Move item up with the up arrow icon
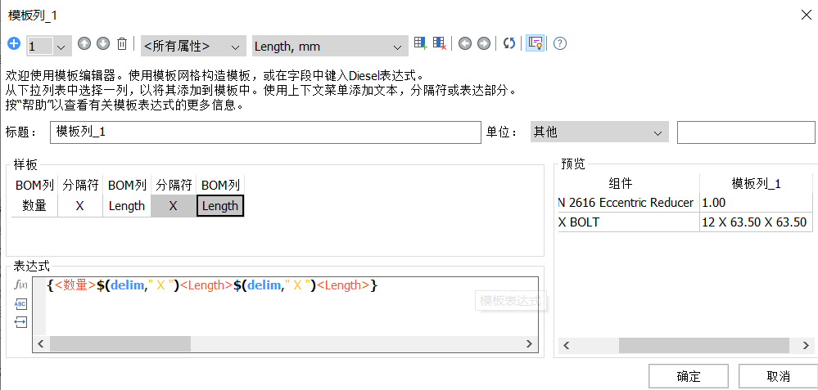The width and height of the screenshot is (818, 390). pos(84,43)
